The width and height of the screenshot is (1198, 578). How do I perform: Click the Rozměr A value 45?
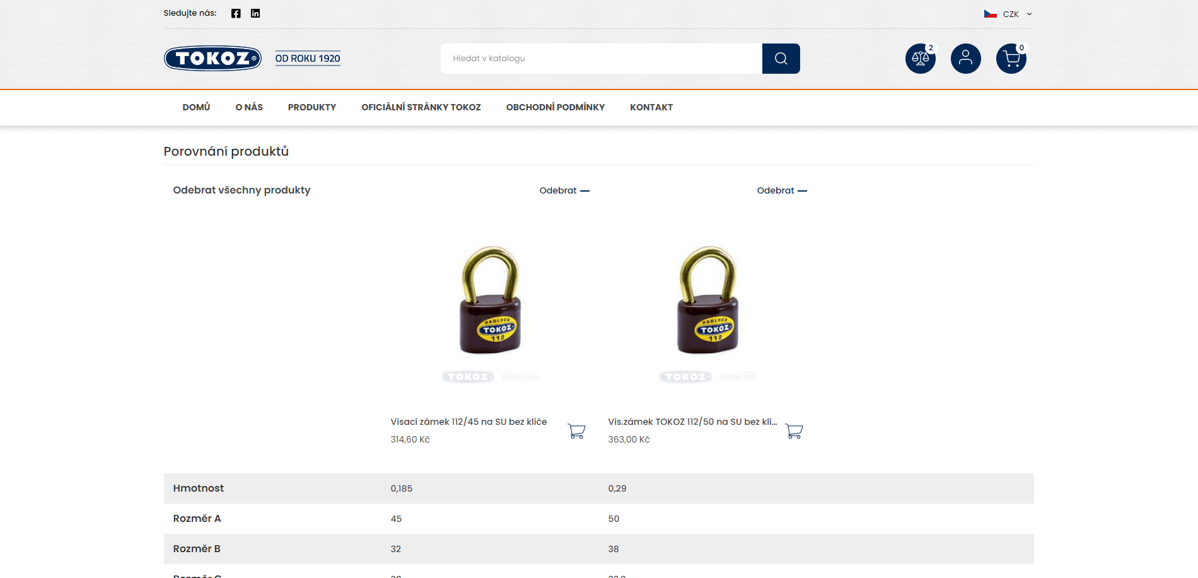tap(396, 519)
